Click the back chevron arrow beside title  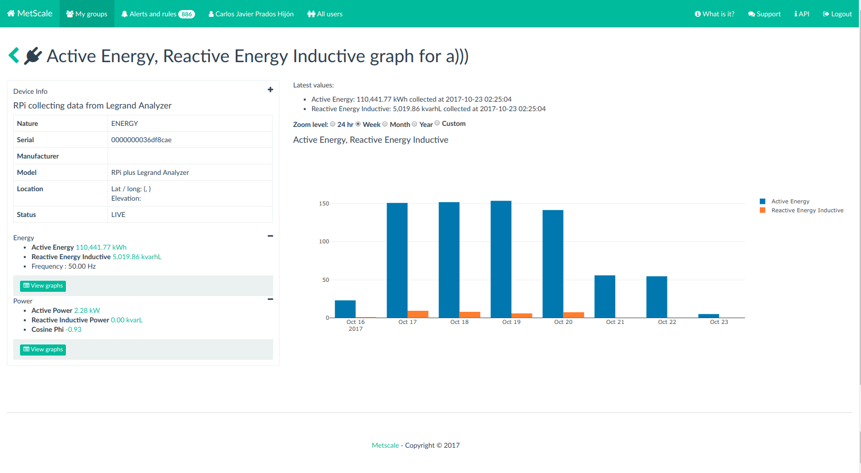coord(14,55)
